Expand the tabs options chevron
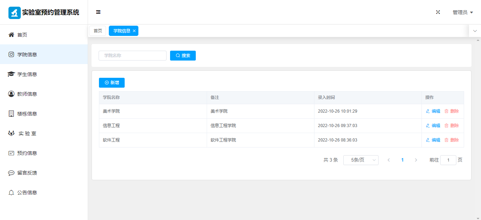 coord(475,31)
